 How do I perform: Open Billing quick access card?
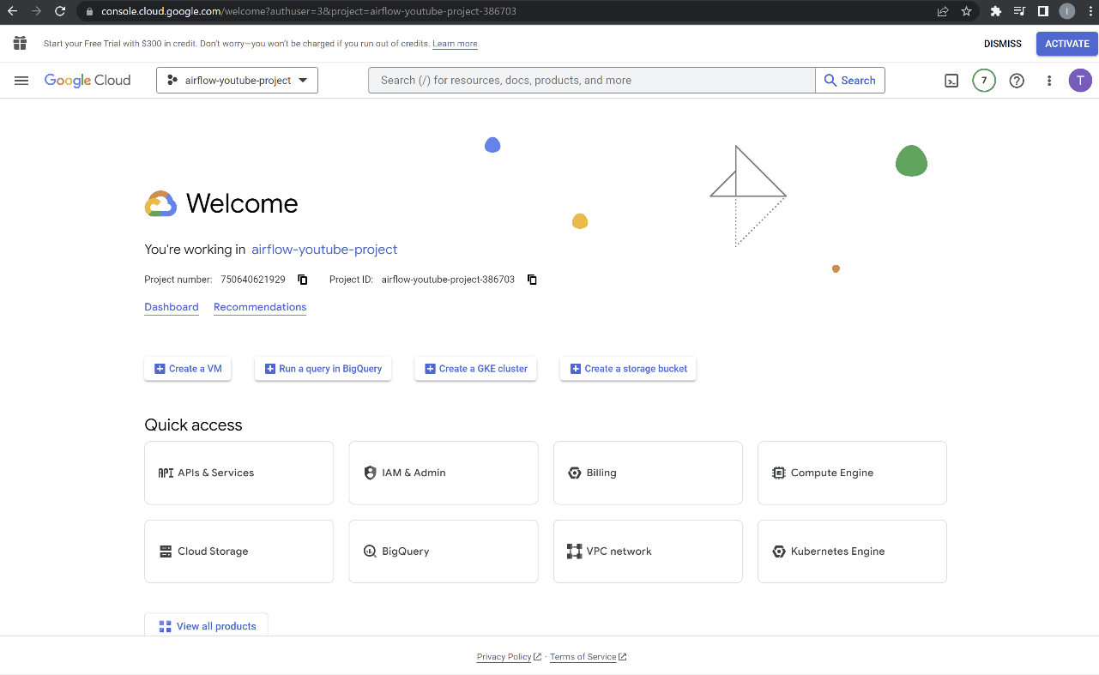point(648,473)
